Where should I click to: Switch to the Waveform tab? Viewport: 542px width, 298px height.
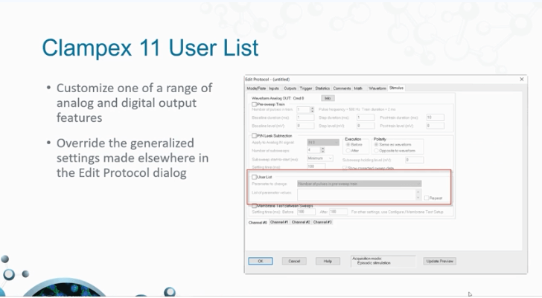(x=377, y=88)
